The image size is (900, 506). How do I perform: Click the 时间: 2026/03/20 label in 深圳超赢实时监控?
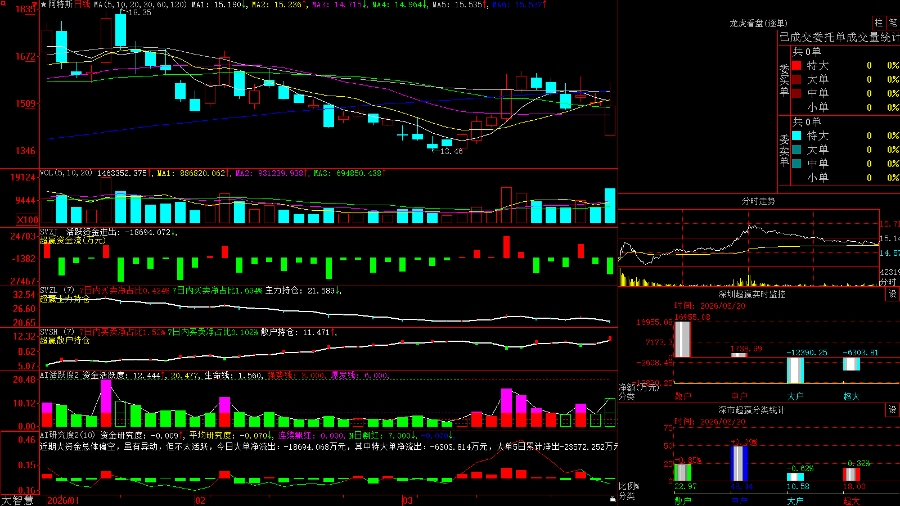click(x=710, y=306)
